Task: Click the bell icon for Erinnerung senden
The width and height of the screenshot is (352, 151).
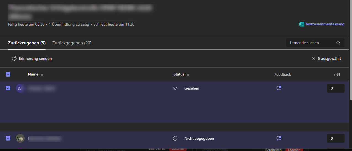Action: pyautogui.click(x=15, y=59)
